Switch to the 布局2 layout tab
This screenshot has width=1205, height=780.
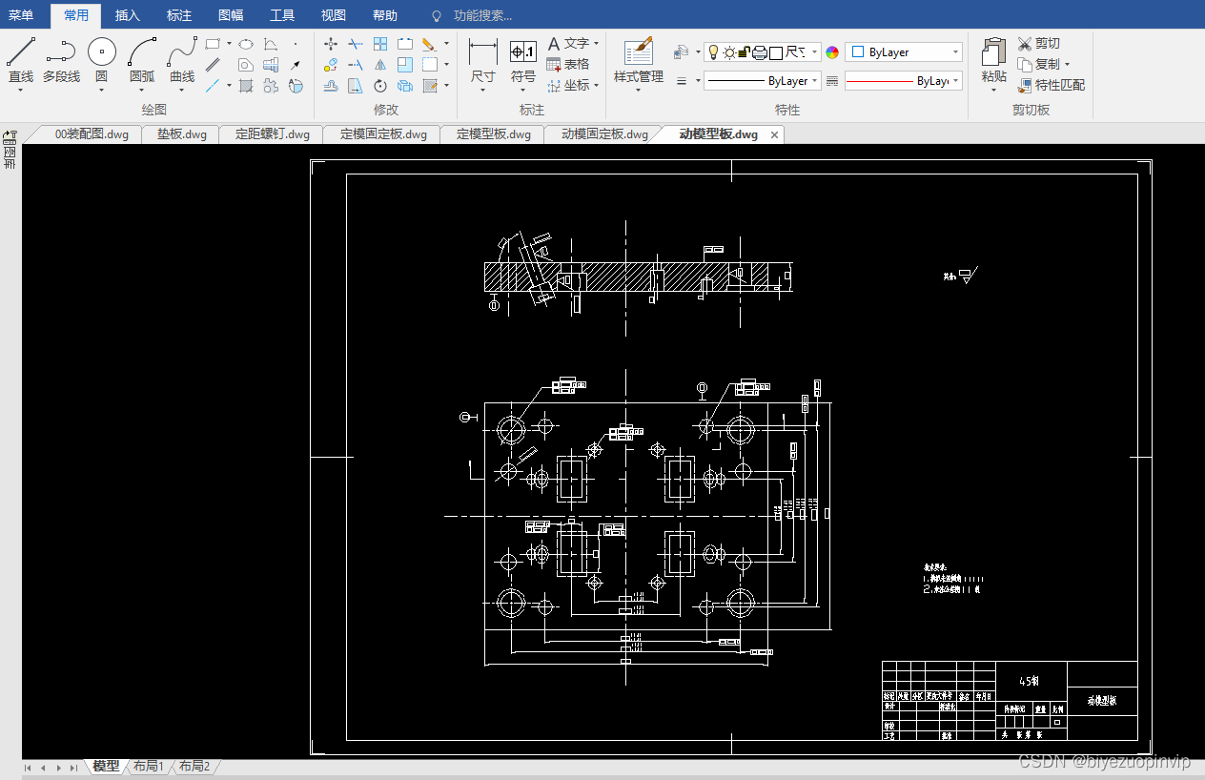click(x=194, y=766)
